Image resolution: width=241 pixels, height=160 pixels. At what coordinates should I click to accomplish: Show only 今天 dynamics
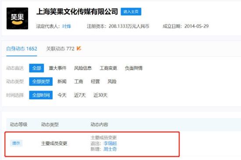click(62, 95)
